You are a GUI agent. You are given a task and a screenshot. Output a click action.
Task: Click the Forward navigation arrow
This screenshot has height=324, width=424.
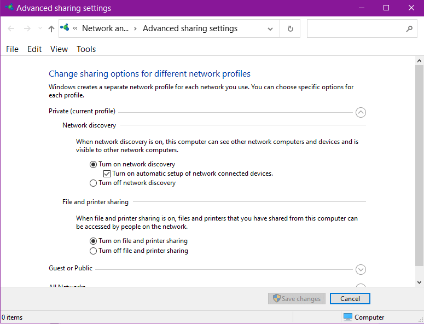coord(27,28)
